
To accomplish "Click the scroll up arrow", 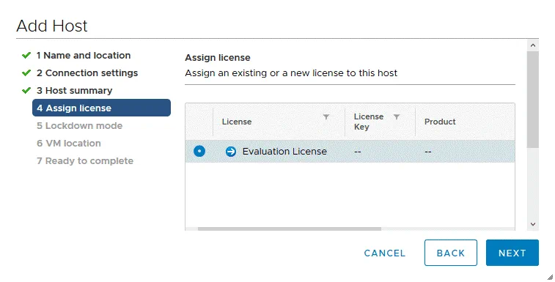I will [533, 45].
